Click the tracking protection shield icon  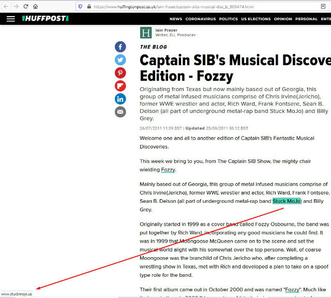click(x=80, y=7)
